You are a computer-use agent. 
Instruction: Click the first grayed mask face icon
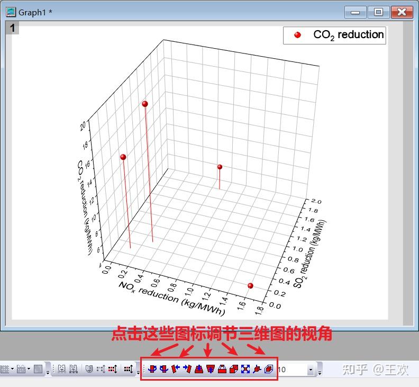click(62, 369)
